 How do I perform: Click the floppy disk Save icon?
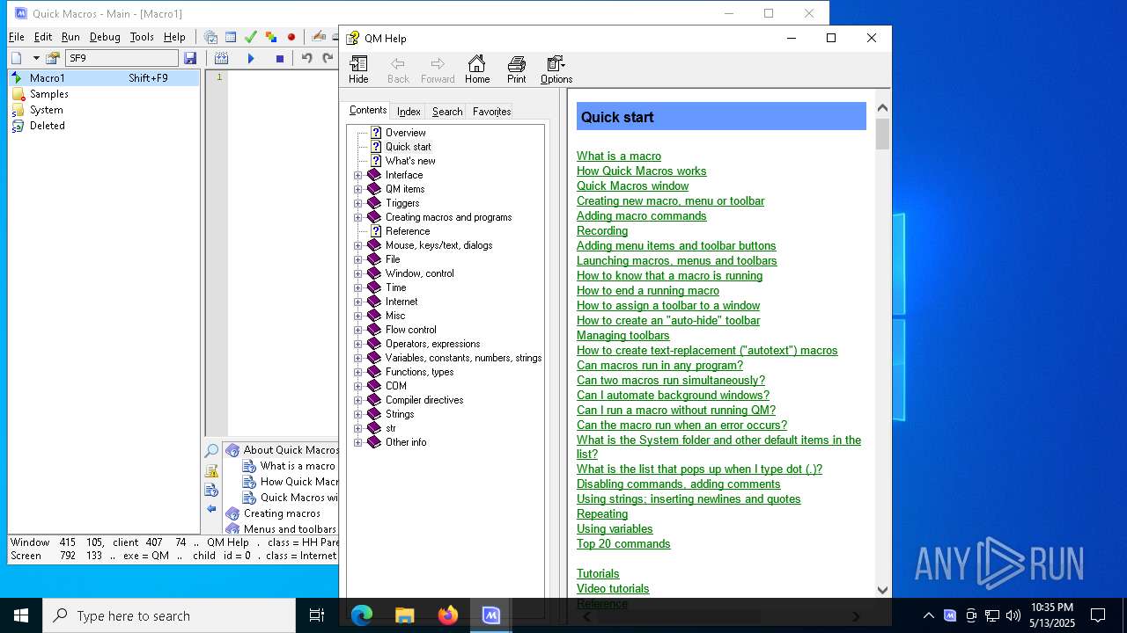point(190,58)
